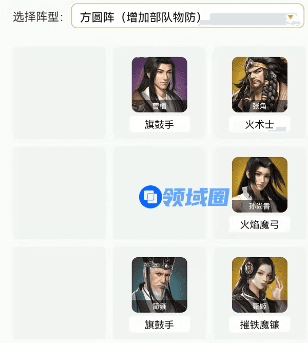The height and width of the screenshot is (343, 308).
Task: Select the 张角 hero portrait
Action: [x=260, y=85]
